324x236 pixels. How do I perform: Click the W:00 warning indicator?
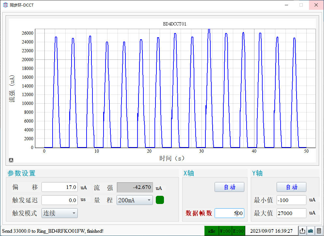point(225,231)
